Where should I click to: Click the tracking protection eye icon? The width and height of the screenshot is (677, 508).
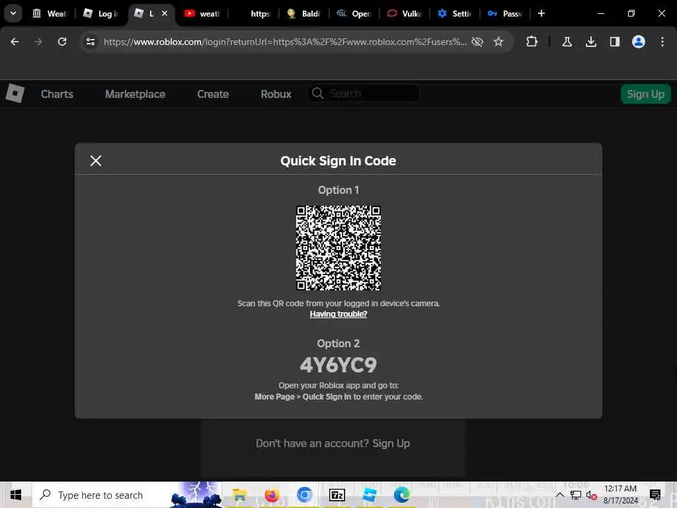pyautogui.click(x=477, y=42)
